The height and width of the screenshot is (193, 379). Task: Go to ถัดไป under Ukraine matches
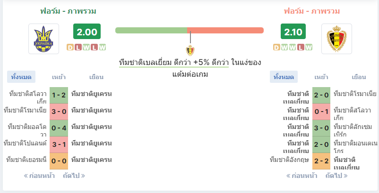click(74, 176)
